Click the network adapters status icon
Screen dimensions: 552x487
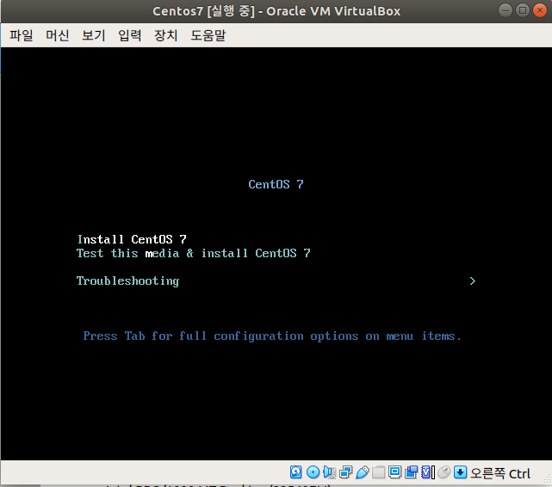345,472
